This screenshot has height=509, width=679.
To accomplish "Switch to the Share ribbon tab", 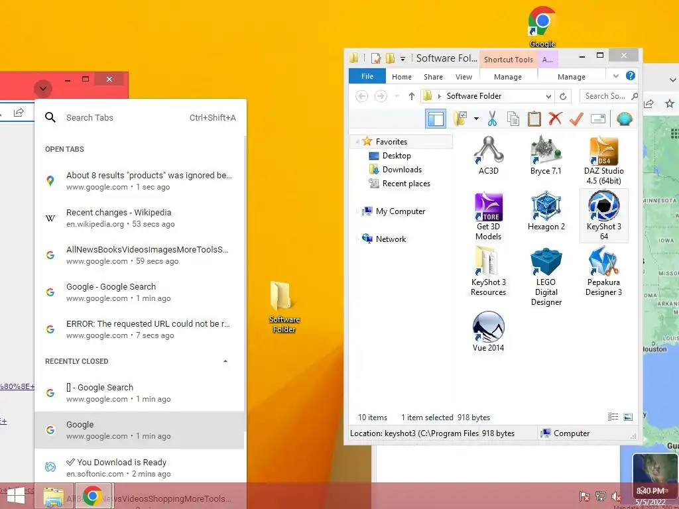I will click(x=433, y=77).
